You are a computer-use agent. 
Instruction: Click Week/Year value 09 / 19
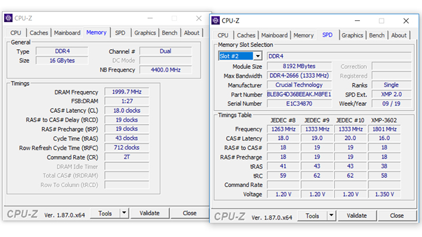(391, 104)
